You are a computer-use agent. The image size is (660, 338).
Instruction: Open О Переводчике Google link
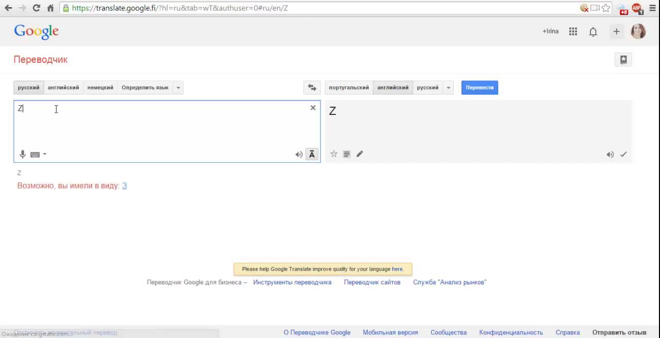[317, 333]
